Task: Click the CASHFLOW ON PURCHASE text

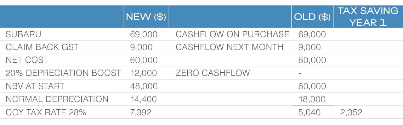Action: [232, 34]
